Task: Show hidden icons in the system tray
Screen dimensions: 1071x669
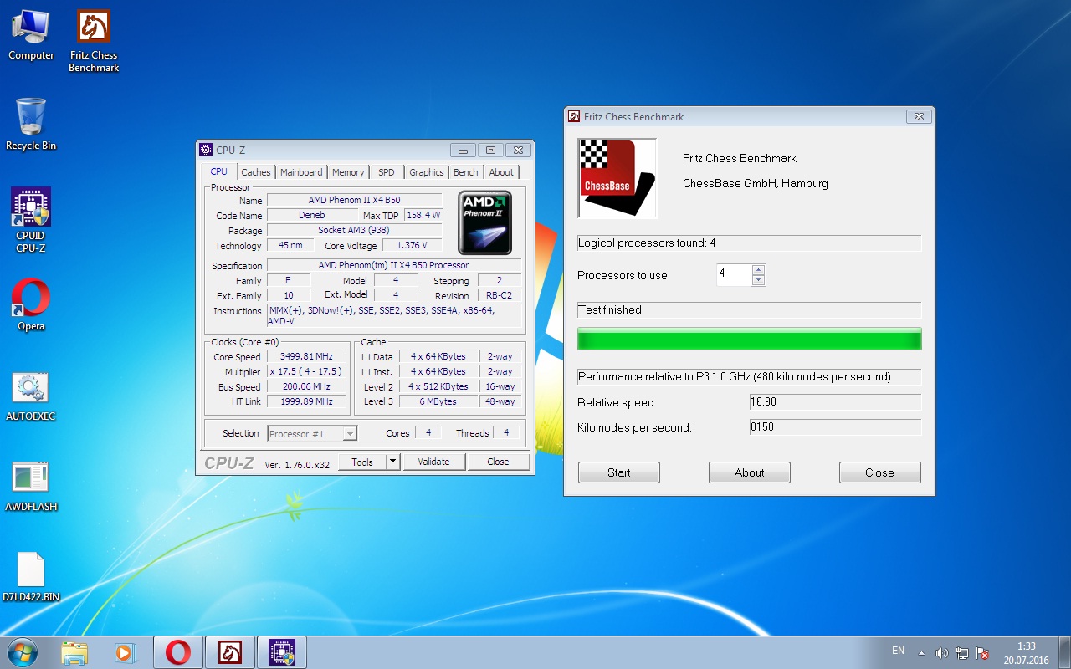Action: [x=921, y=652]
